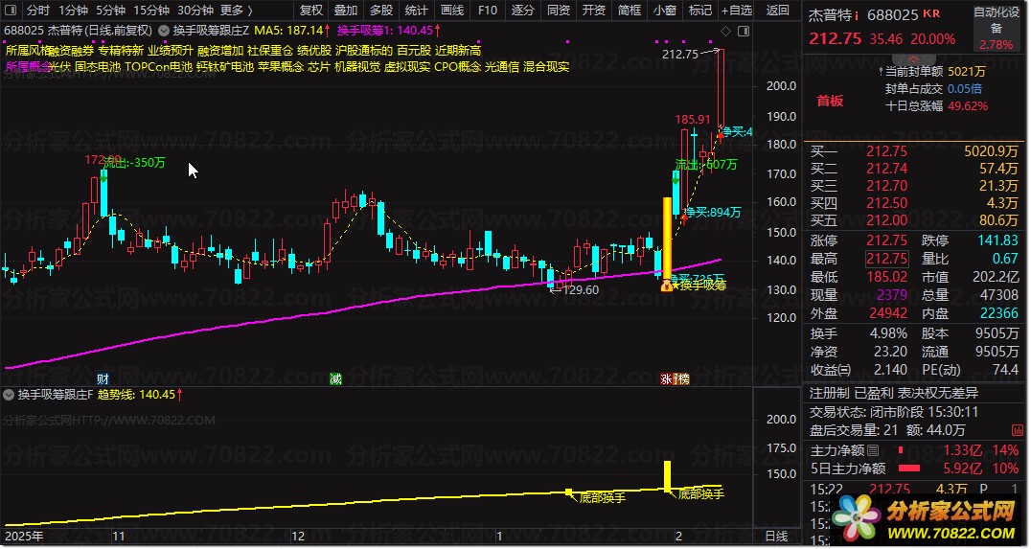
Task: Switch to the 15分钟 period
Action: pyautogui.click(x=151, y=10)
